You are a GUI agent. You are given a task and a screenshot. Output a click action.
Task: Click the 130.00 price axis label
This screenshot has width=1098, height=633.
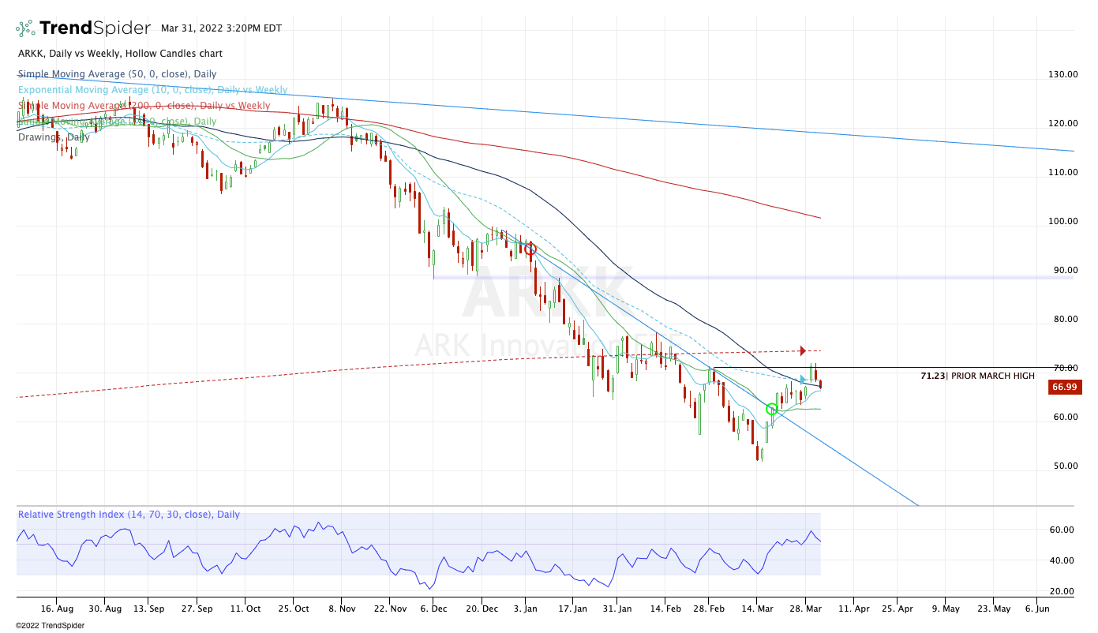[x=1062, y=75]
